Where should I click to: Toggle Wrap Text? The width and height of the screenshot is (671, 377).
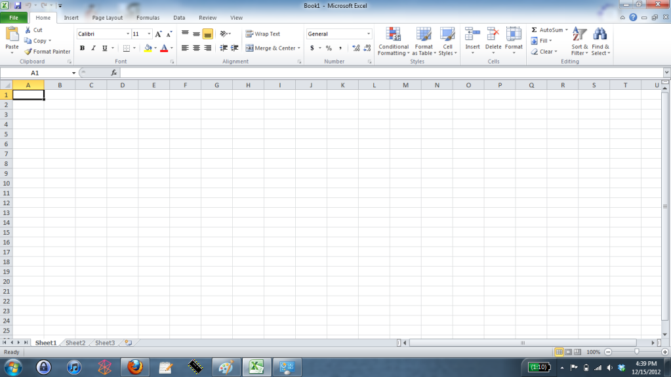coord(263,34)
